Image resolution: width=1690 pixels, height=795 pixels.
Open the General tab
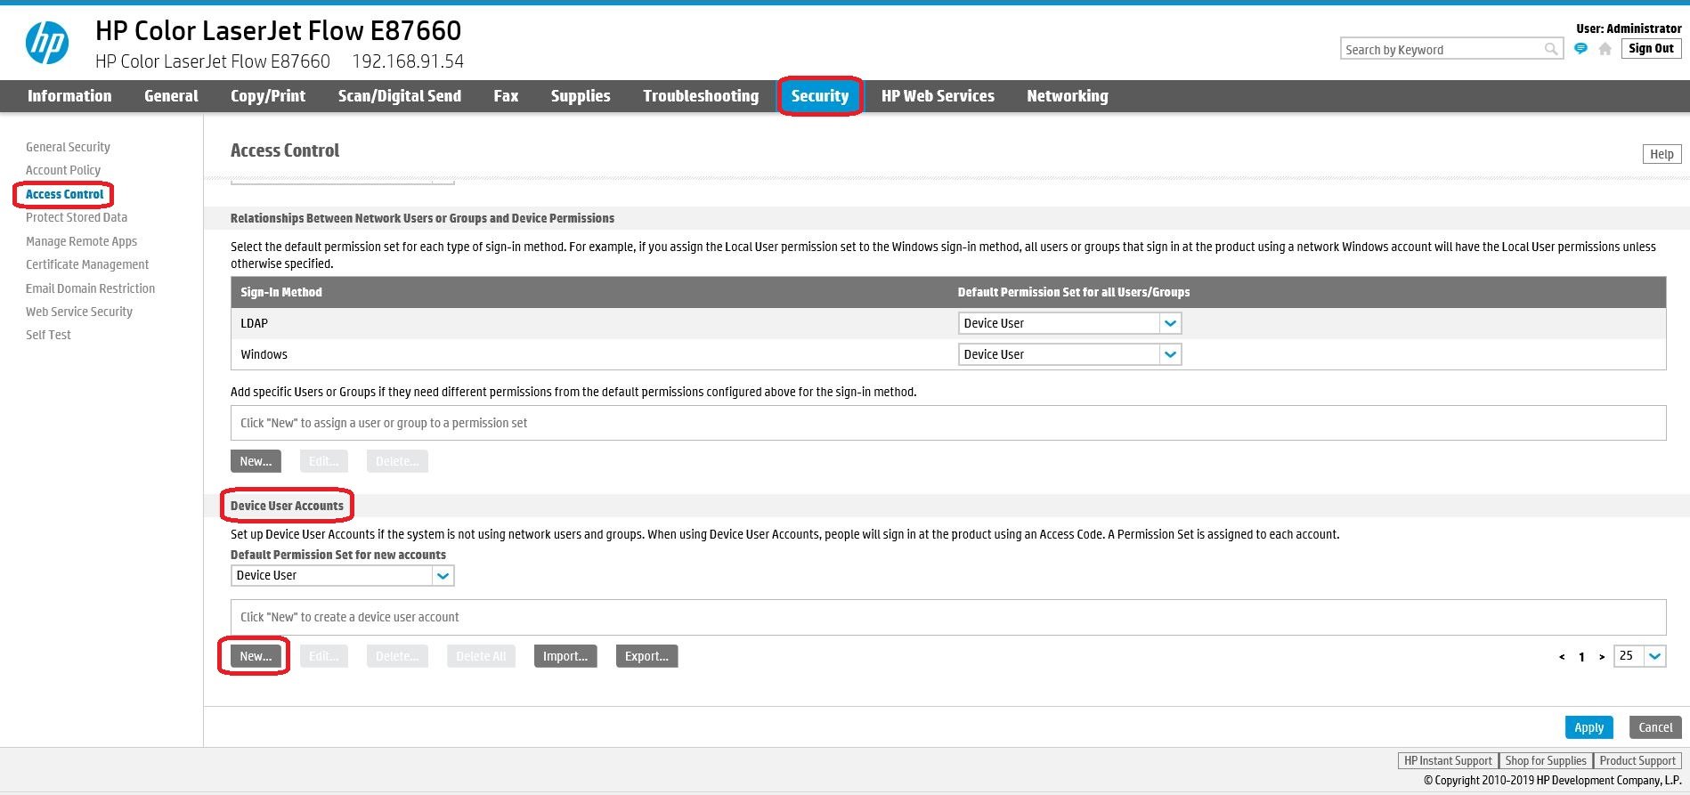point(171,96)
